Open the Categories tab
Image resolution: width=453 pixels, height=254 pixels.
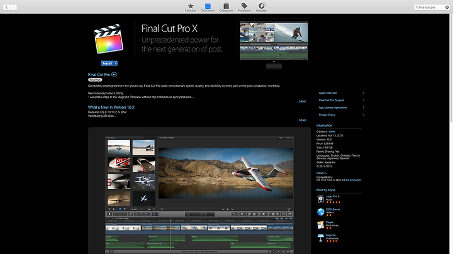pos(226,7)
